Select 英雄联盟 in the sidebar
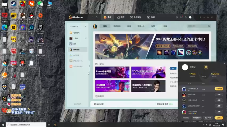This screenshot has width=227, height=127. (78, 50)
